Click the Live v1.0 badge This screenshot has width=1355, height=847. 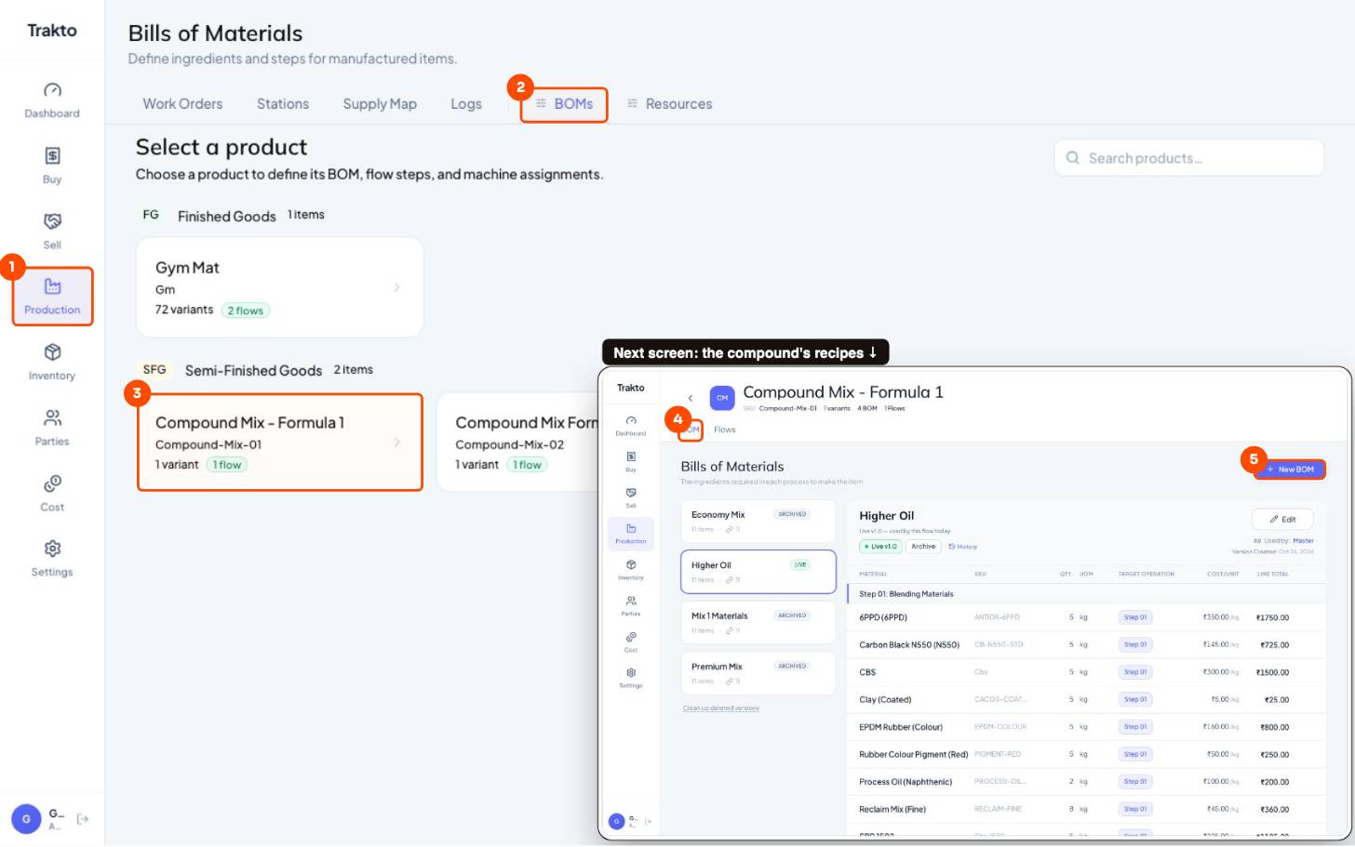880,547
